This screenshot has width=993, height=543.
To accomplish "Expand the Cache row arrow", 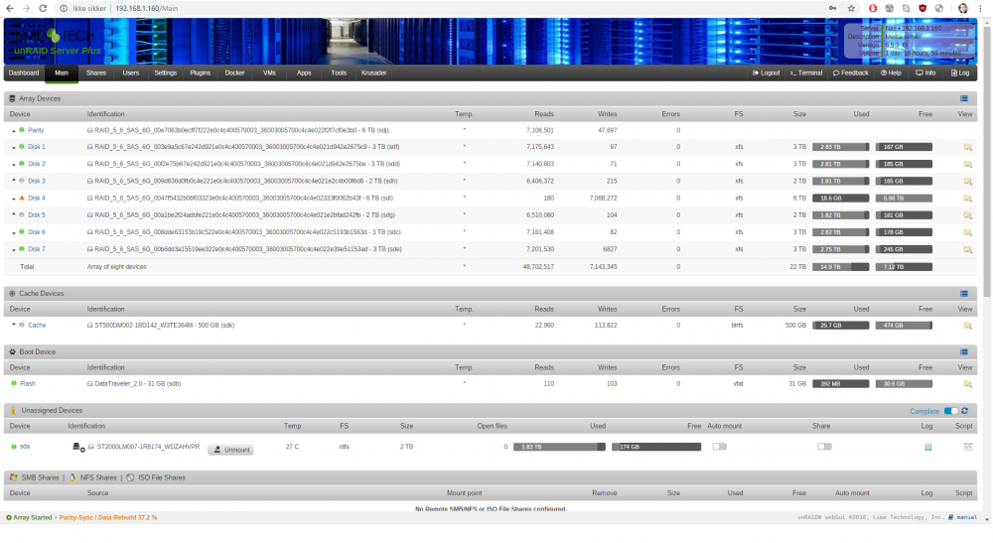I will (x=13, y=326).
